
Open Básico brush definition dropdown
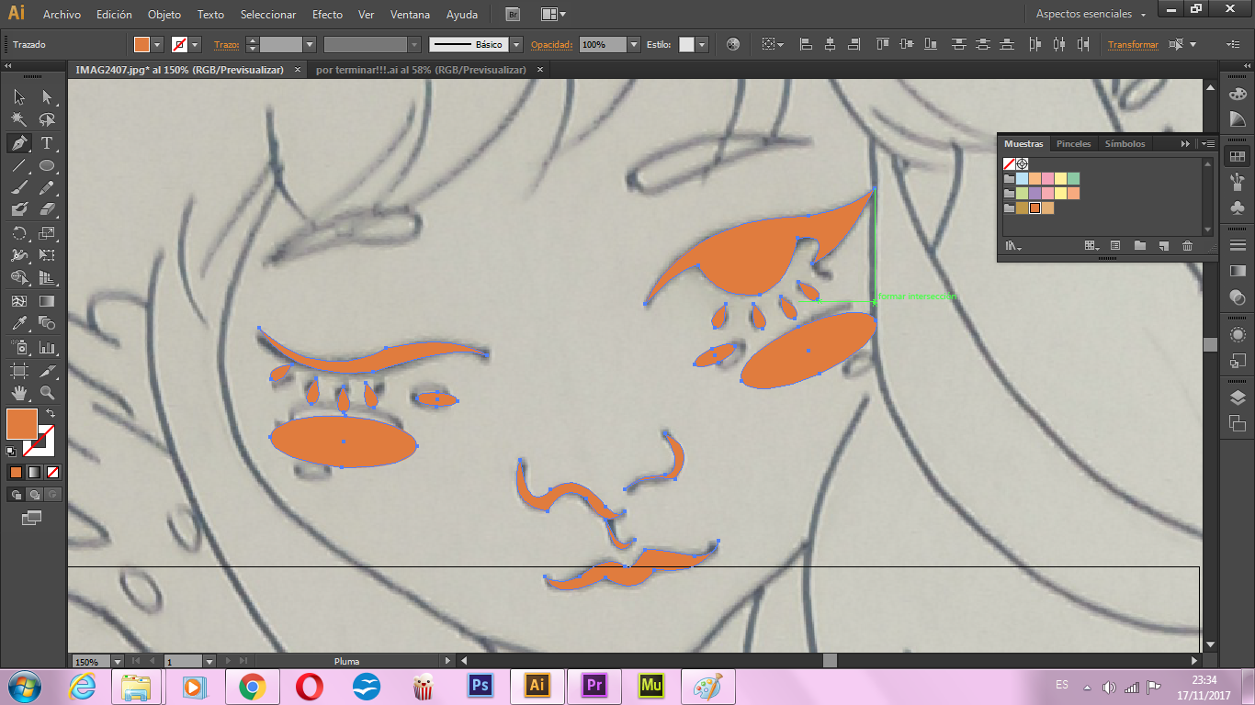coord(516,44)
